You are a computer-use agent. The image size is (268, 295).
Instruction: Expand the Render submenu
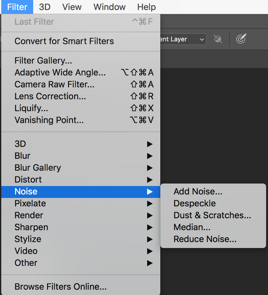[x=81, y=215]
